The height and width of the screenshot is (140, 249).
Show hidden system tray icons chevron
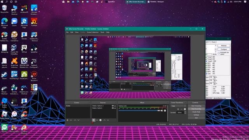(212, 2)
